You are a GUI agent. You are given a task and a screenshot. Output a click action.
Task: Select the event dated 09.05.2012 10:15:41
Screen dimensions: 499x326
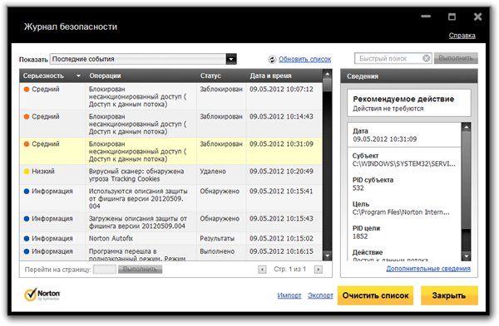(171, 198)
